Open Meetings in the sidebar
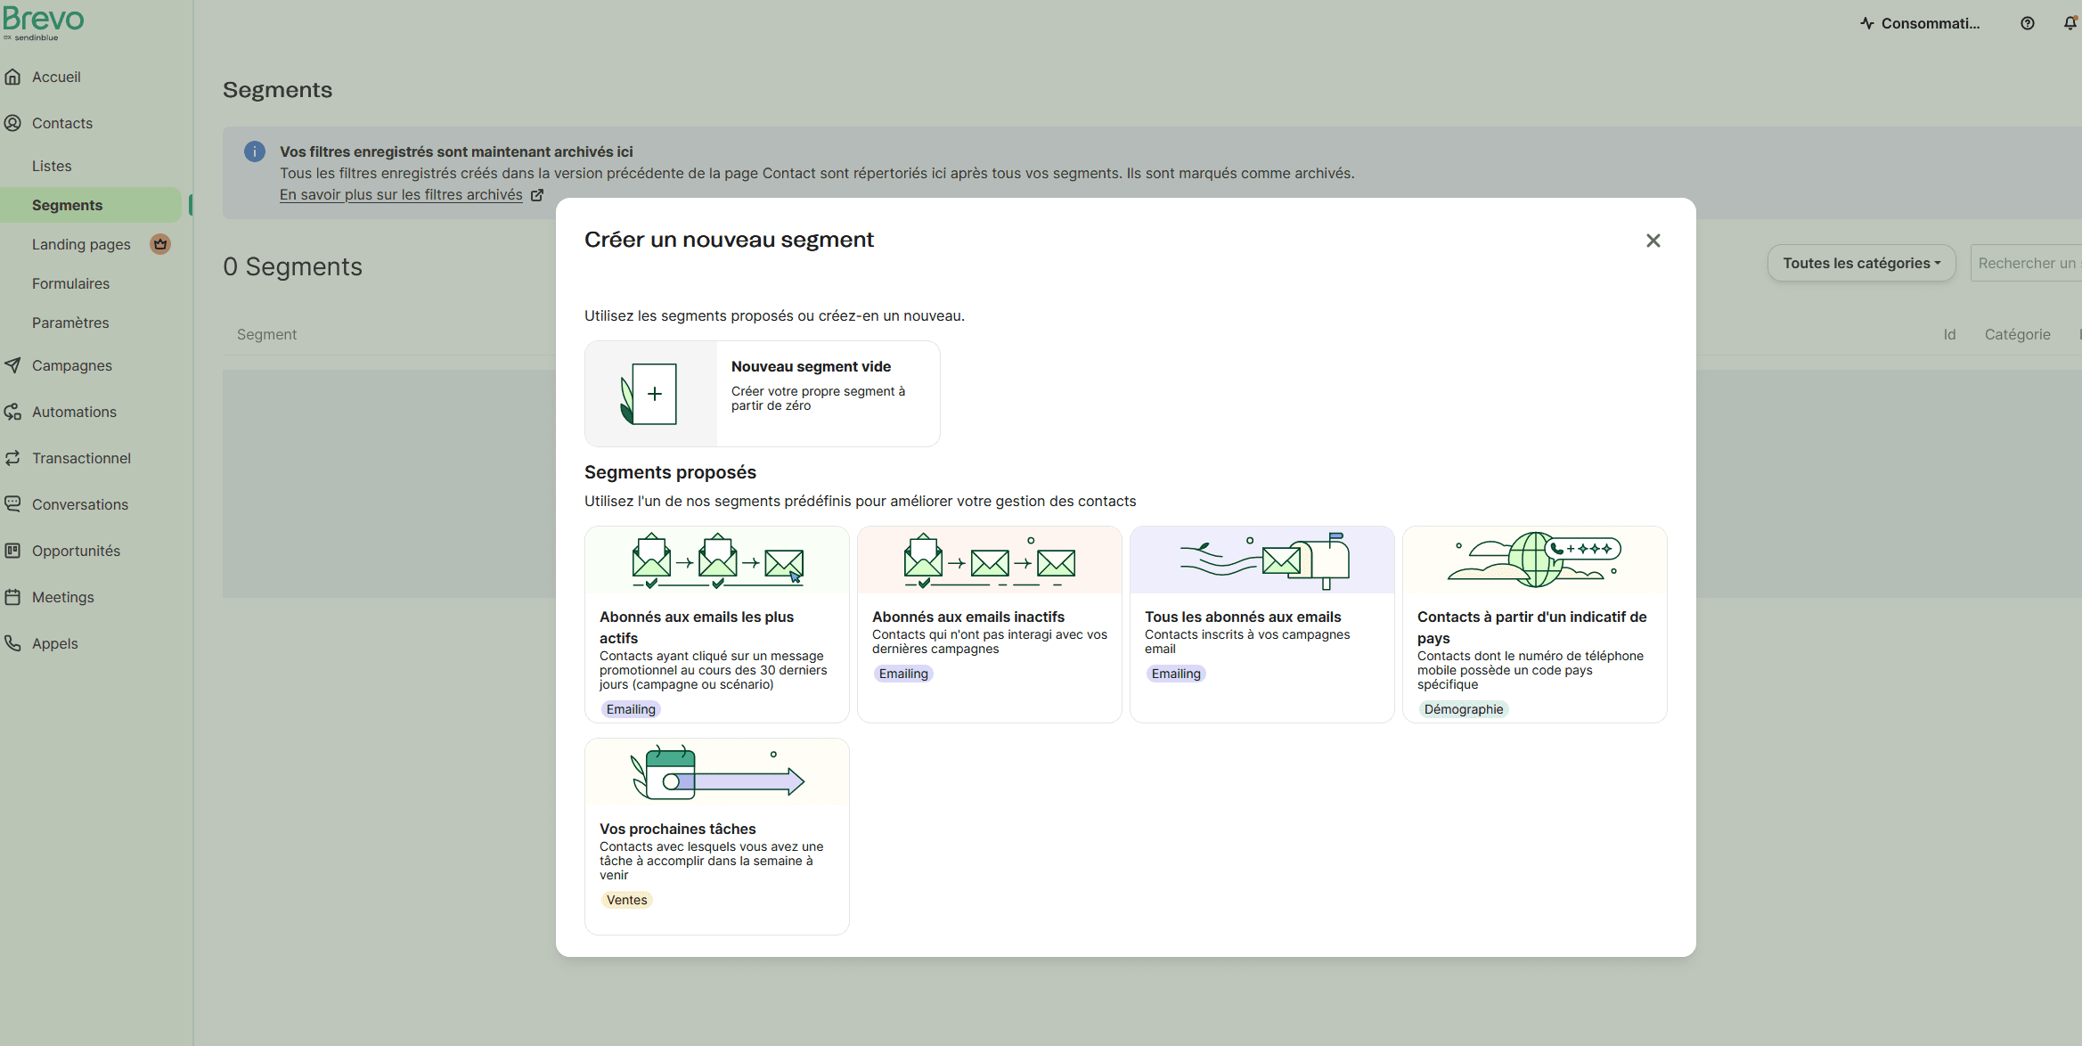The width and height of the screenshot is (2082, 1046). click(62, 597)
